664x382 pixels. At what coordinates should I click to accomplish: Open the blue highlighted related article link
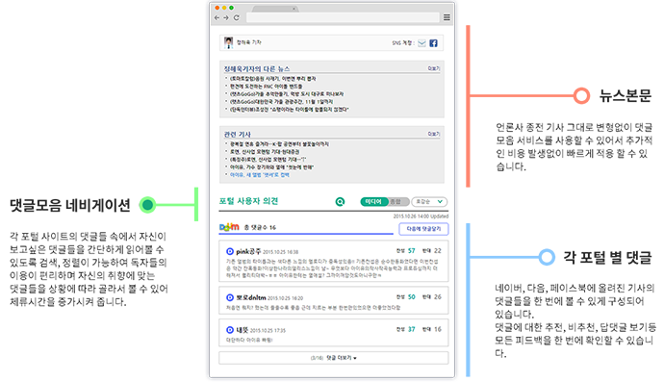pyautogui.click(x=259, y=175)
